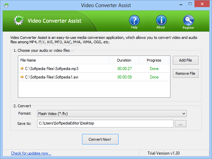Click the File Name column header
The image size is (212, 159).
(64, 60)
